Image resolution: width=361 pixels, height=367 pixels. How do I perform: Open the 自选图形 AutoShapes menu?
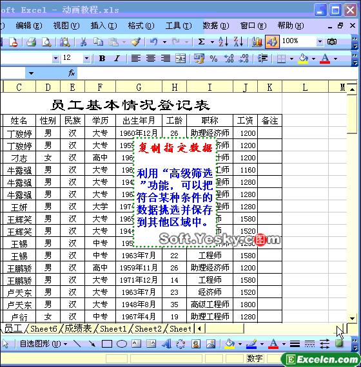tap(43, 344)
